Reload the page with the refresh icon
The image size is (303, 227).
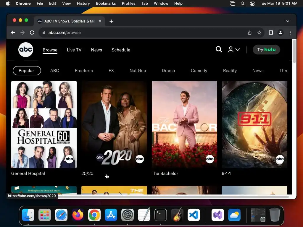coord(32,33)
